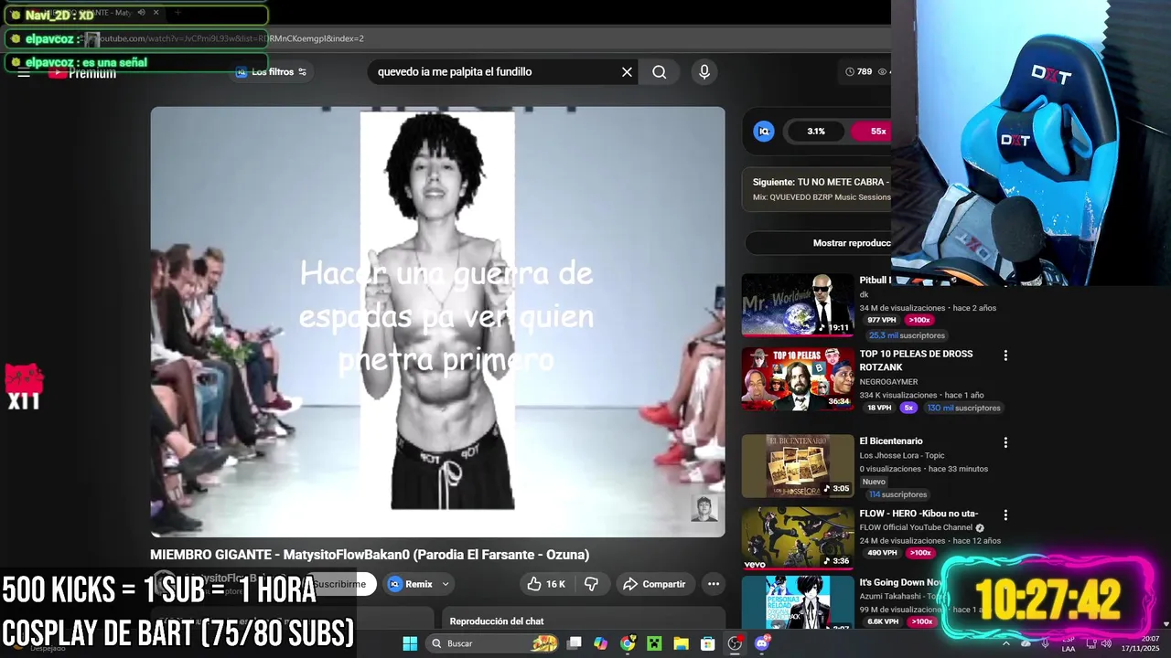This screenshot has width=1171, height=658.
Task: Click the taskbar Buscar search box
Action: [x=492, y=643]
